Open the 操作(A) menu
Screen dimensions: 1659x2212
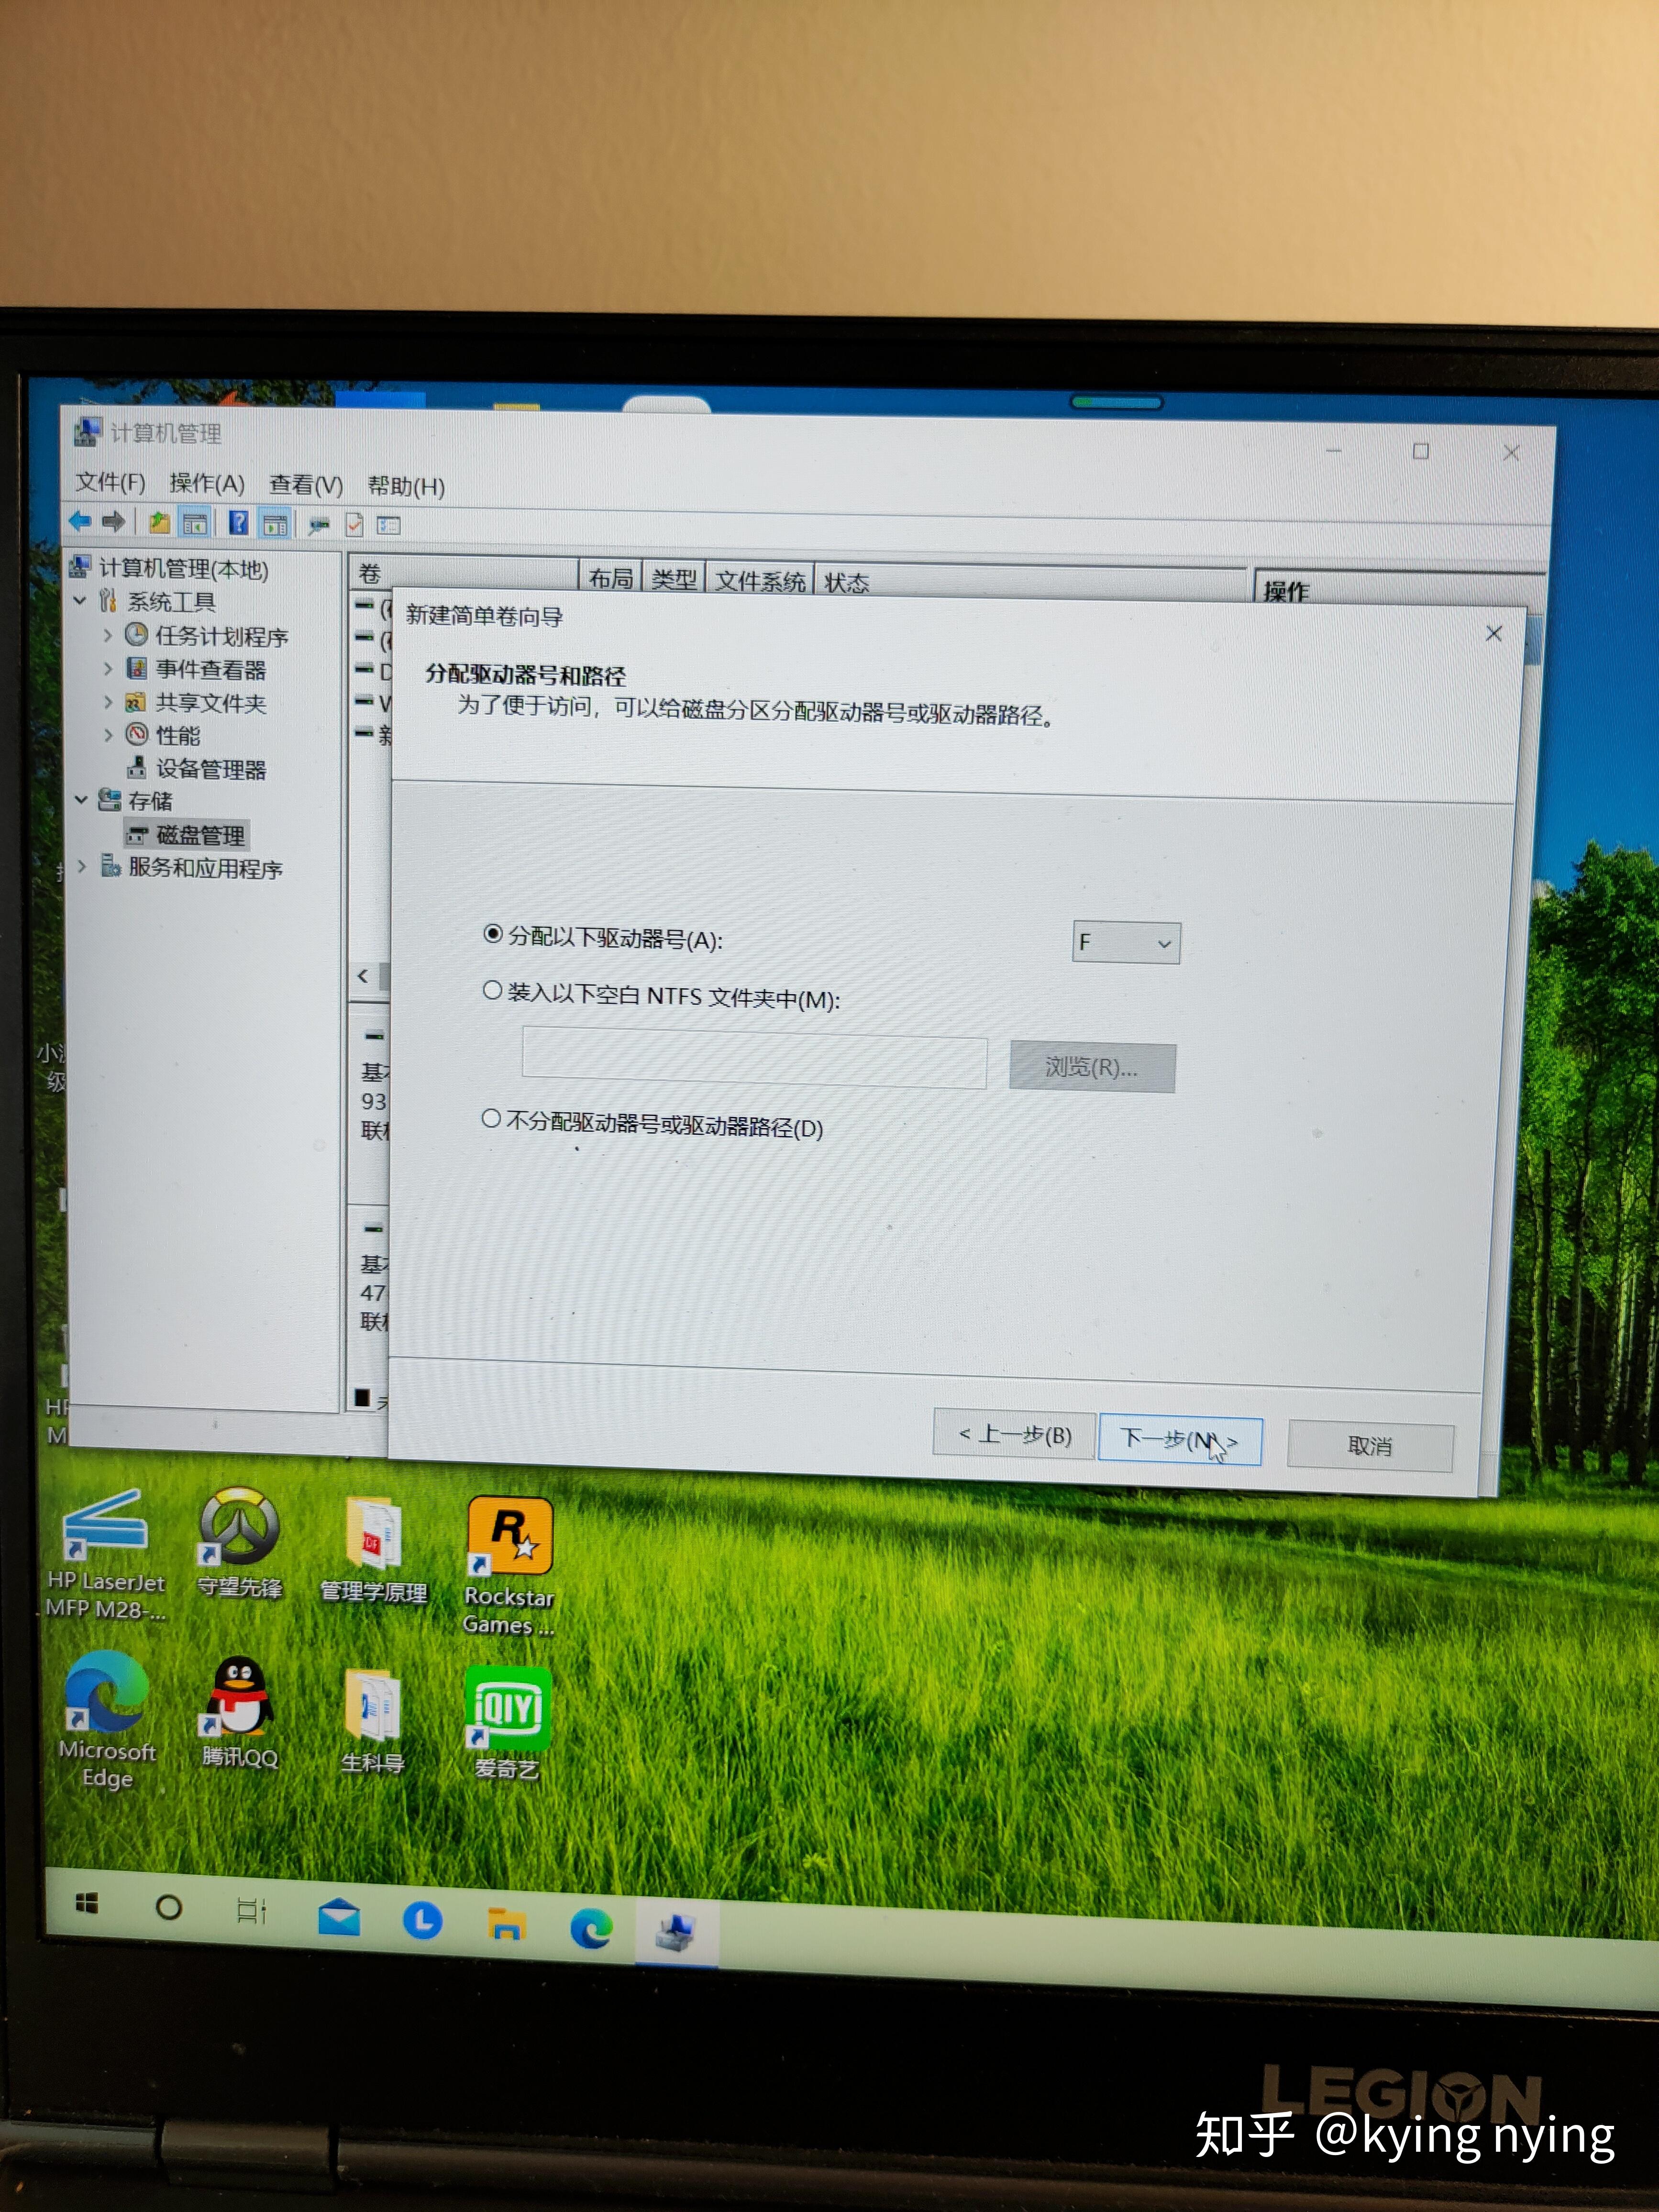click(x=207, y=483)
